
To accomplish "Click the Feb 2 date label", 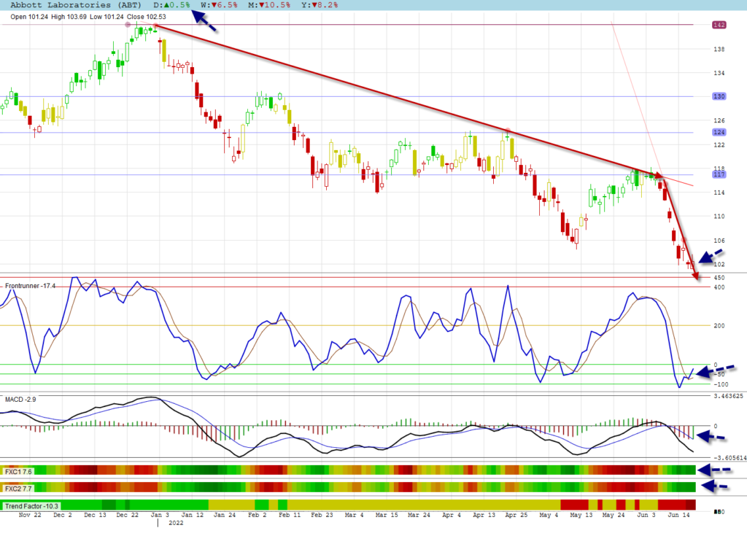I will (257, 515).
